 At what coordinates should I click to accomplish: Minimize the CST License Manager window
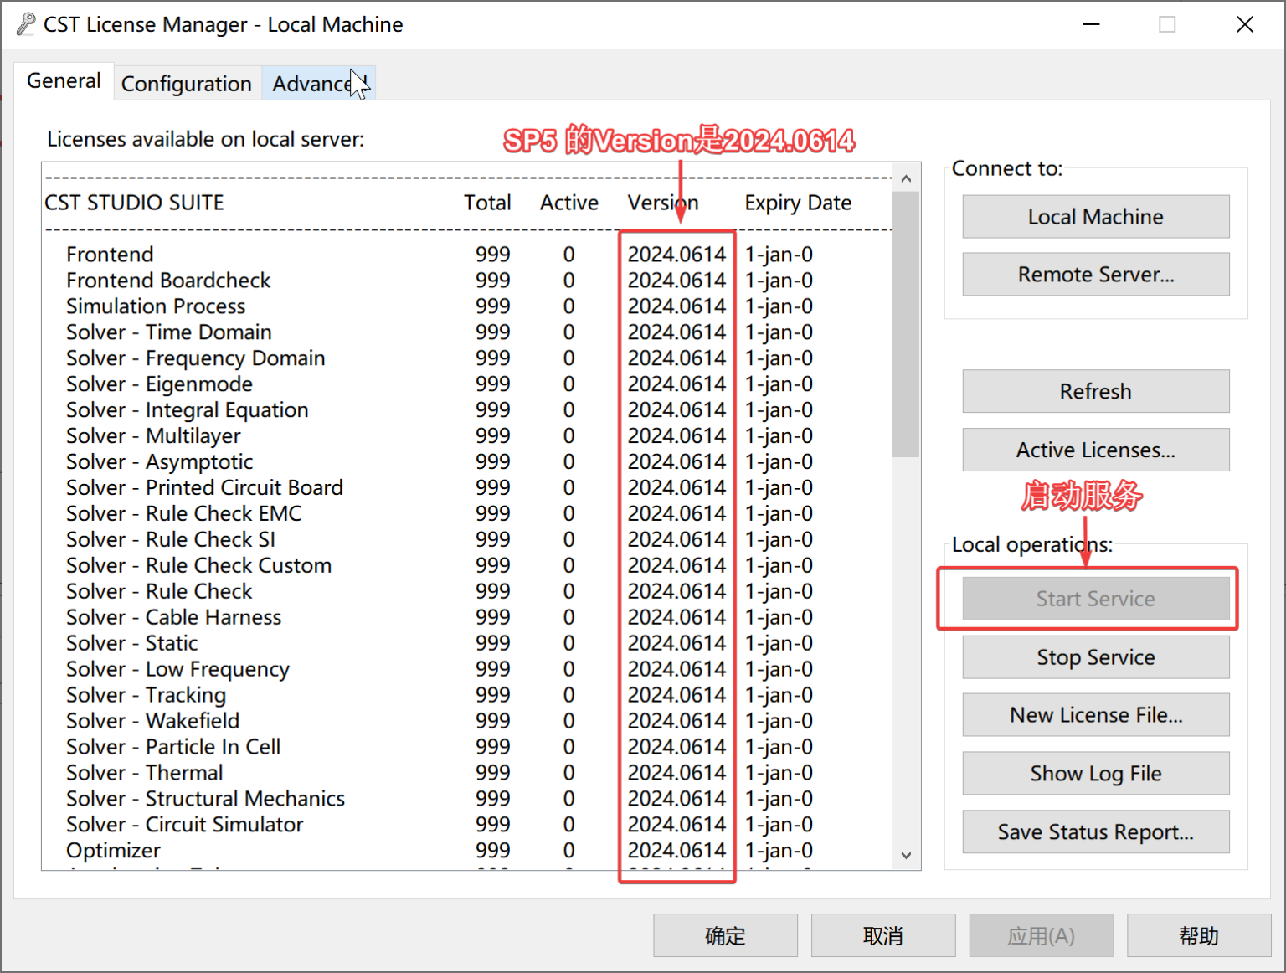click(1091, 24)
